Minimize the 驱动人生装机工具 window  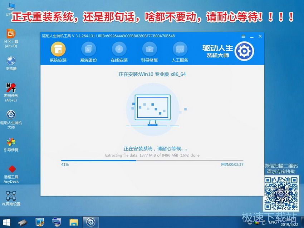[252, 36]
